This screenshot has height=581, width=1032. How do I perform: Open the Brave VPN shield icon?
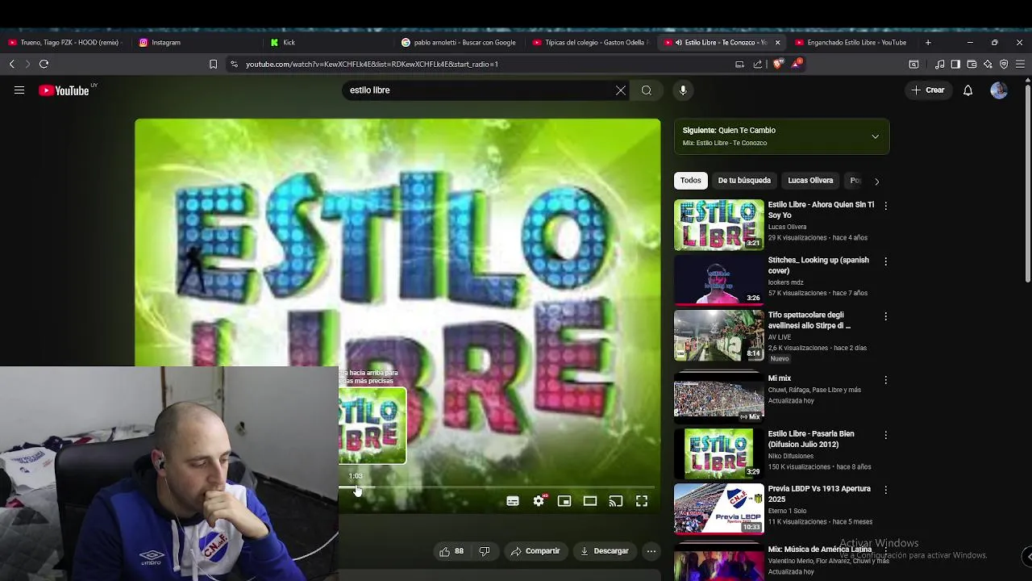[x=1004, y=65]
